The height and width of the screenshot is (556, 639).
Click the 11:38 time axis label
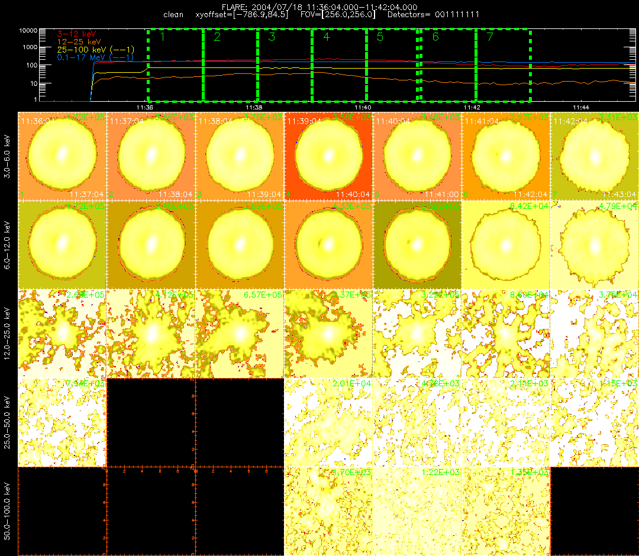tap(254, 108)
